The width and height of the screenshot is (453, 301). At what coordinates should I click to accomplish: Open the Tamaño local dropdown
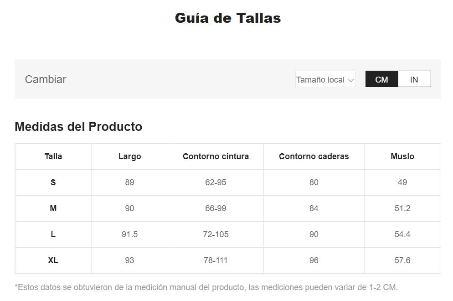(x=325, y=79)
